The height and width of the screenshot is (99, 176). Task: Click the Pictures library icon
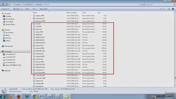4,38
